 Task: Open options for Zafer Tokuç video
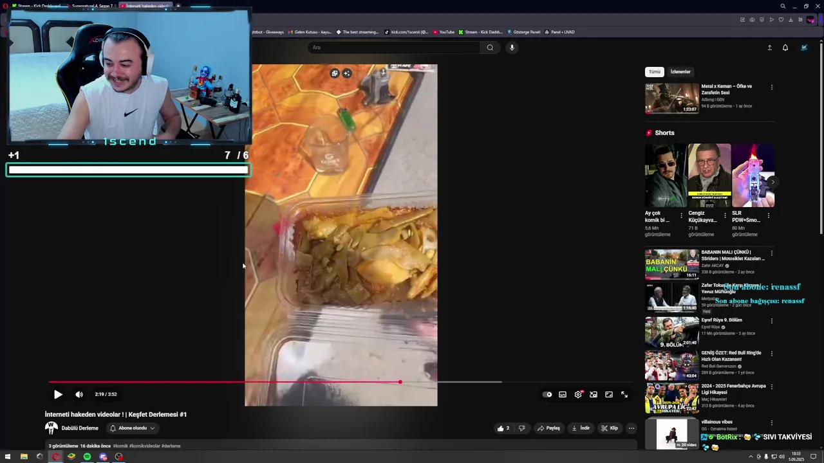pyautogui.click(x=772, y=287)
